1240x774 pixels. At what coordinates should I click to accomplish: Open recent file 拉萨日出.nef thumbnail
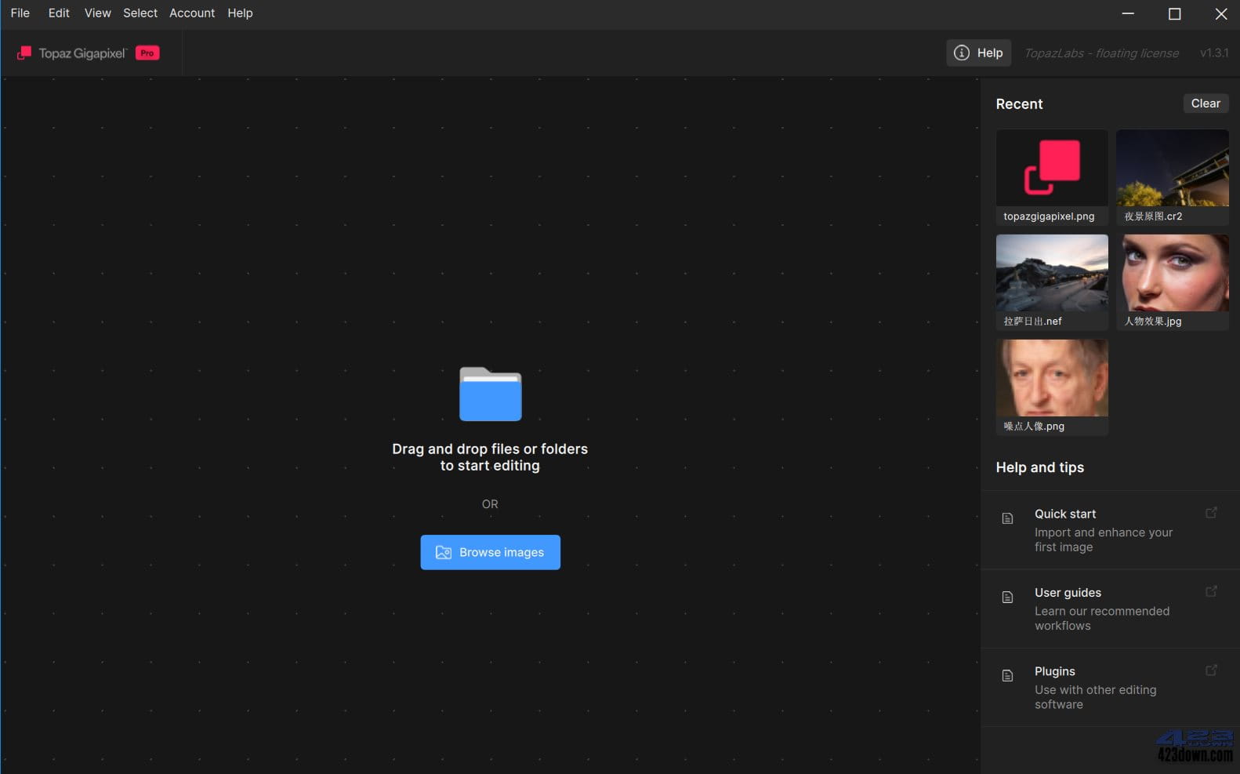coord(1052,273)
